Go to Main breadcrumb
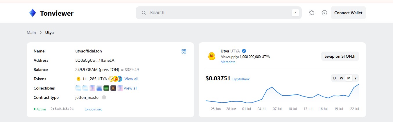This screenshot has width=393, height=122. (31, 32)
